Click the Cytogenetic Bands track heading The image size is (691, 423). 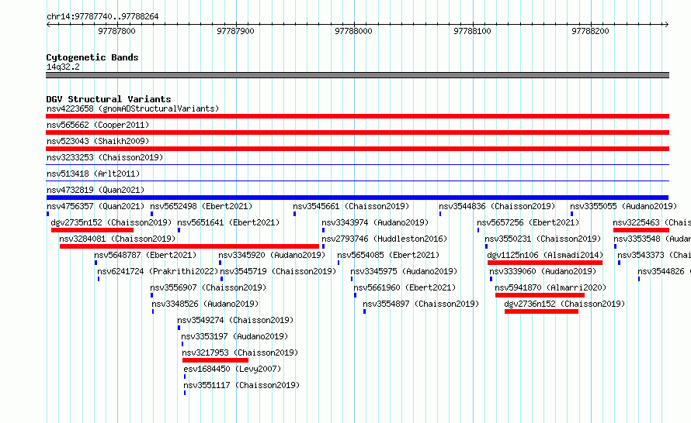click(x=92, y=57)
